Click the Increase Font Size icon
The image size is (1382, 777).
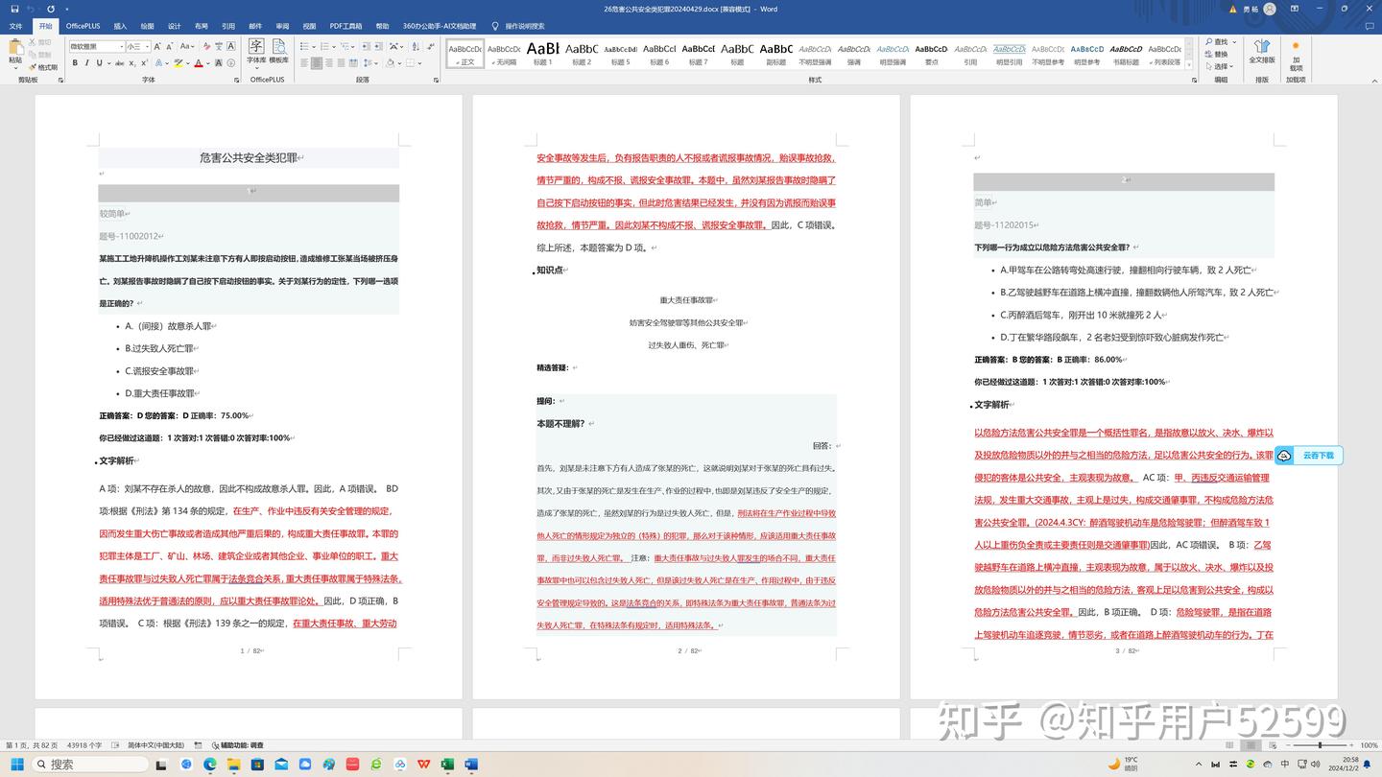pyautogui.click(x=157, y=46)
